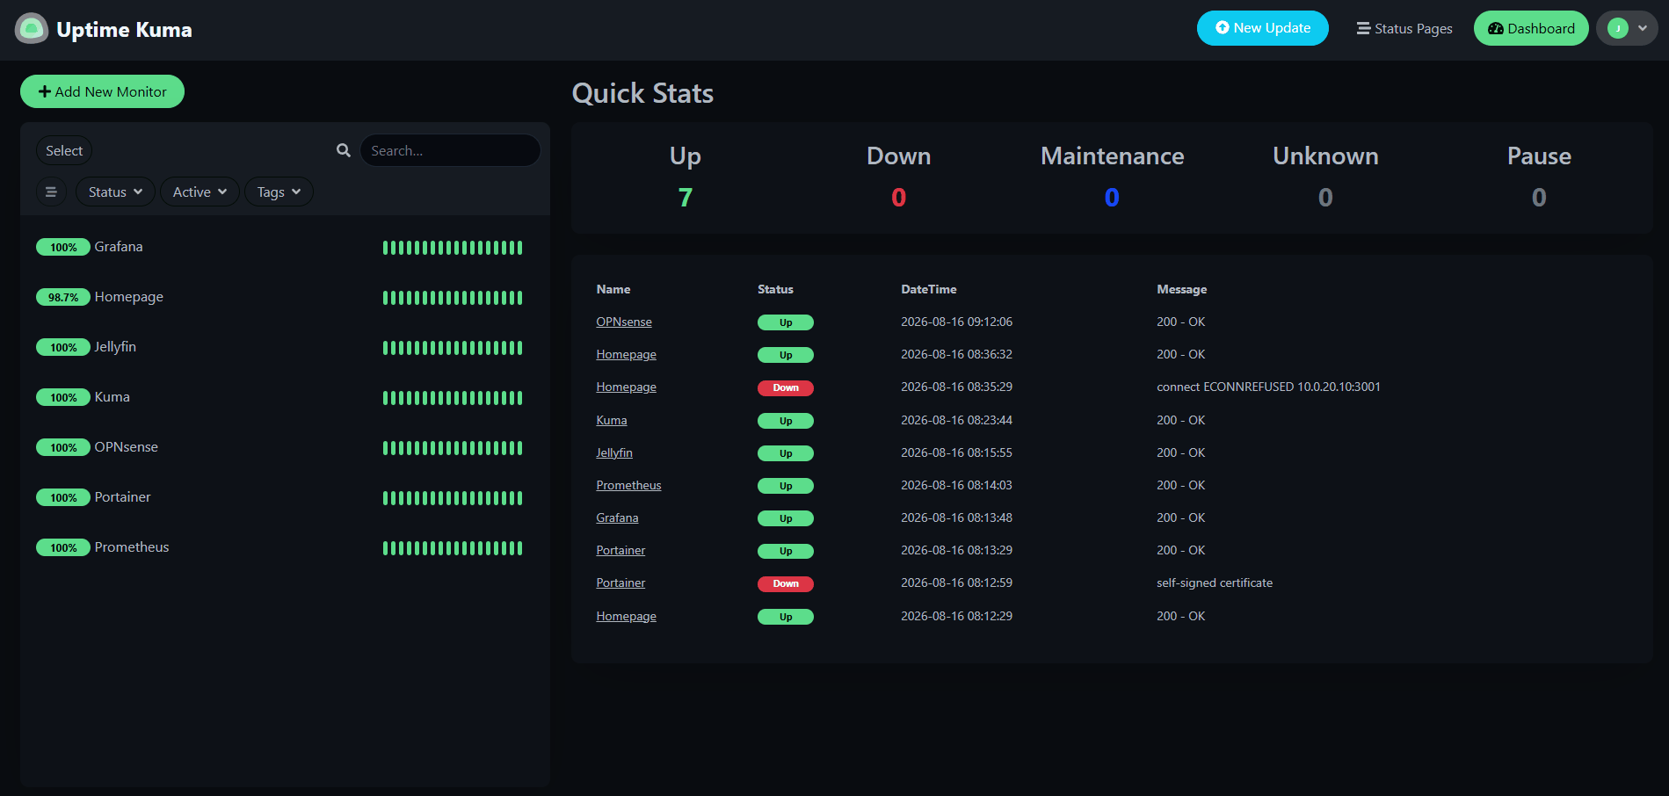Click the Up count 7
Screen dimensions: 1669x796
pos(686,198)
